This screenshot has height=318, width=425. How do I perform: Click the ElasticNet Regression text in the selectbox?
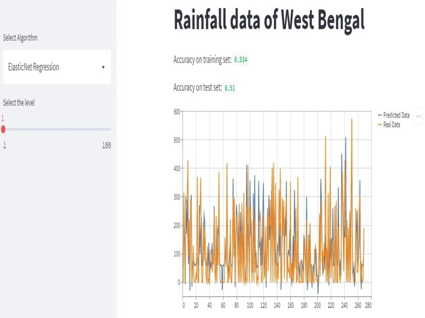point(34,67)
